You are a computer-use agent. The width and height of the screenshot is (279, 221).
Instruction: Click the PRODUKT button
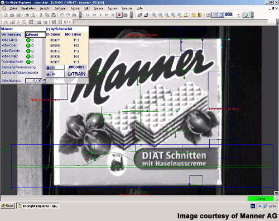[x=76, y=67]
